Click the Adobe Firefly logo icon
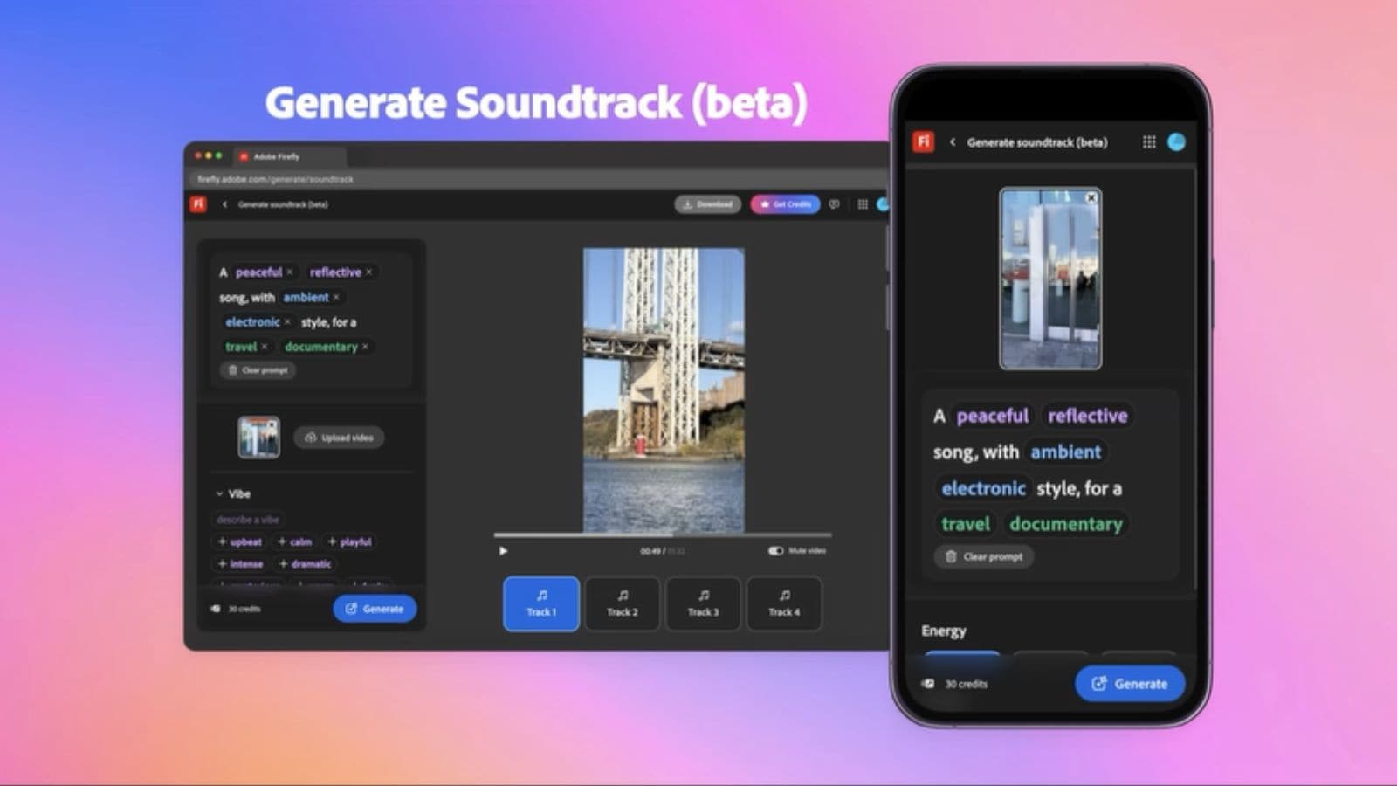Screen dimensions: 1397x786 (198, 204)
